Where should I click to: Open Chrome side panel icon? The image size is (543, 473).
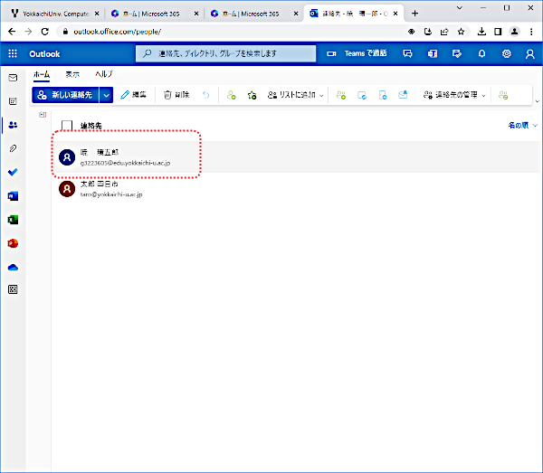tap(498, 32)
